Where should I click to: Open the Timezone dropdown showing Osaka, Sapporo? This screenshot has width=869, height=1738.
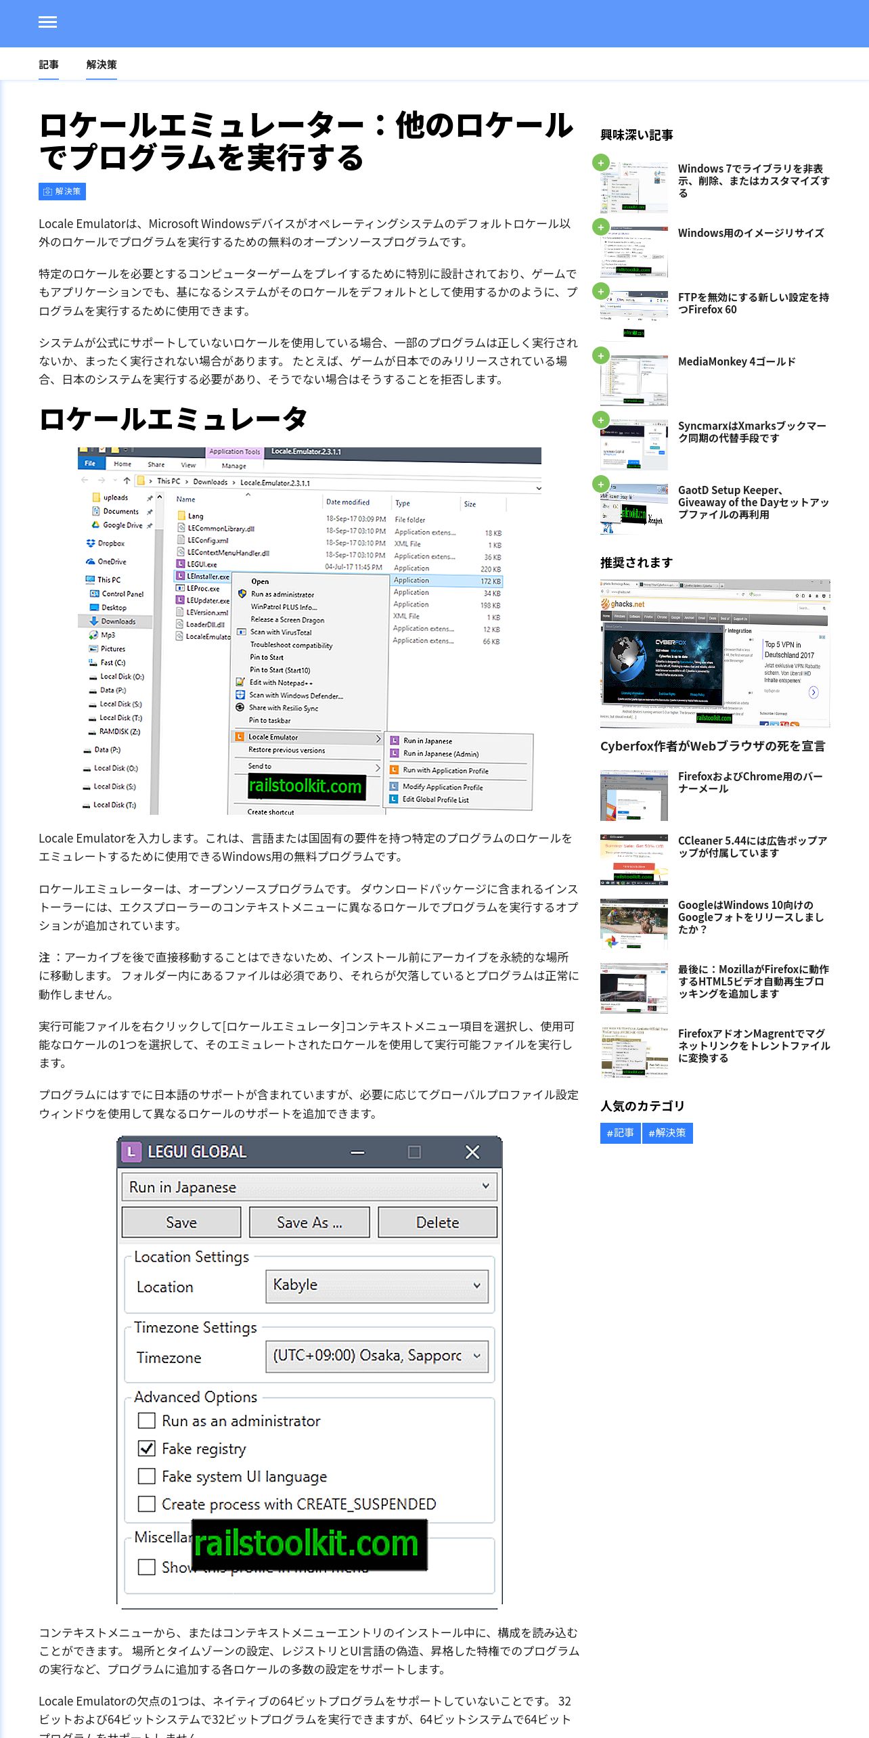(377, 1356)
